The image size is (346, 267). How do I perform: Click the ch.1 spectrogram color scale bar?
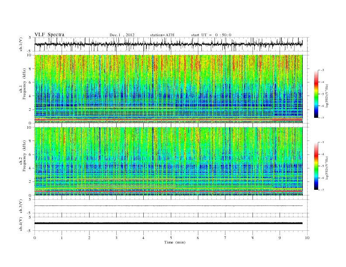(316, 94)
